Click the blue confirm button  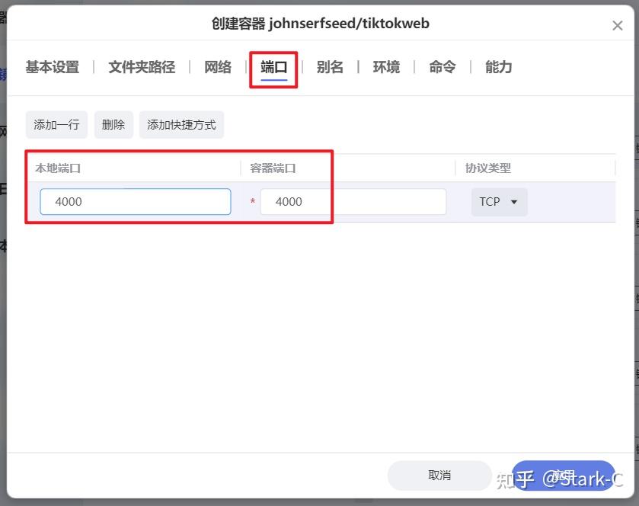[x=563, y=476]
